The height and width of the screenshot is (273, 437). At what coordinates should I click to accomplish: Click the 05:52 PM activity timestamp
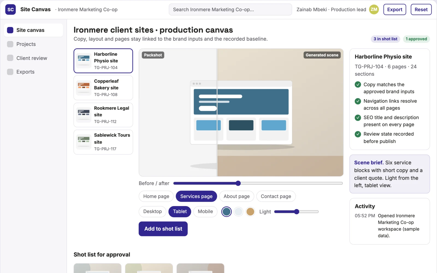coord(365,216)
